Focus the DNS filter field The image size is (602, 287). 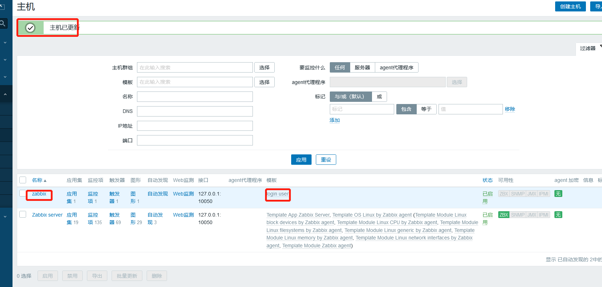(x=195, y=111)
